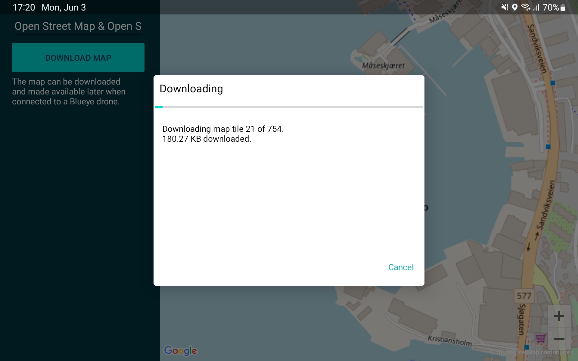Click "Downloading map tile 21 of 754." text
578x361 pixels.
[223, 129]
